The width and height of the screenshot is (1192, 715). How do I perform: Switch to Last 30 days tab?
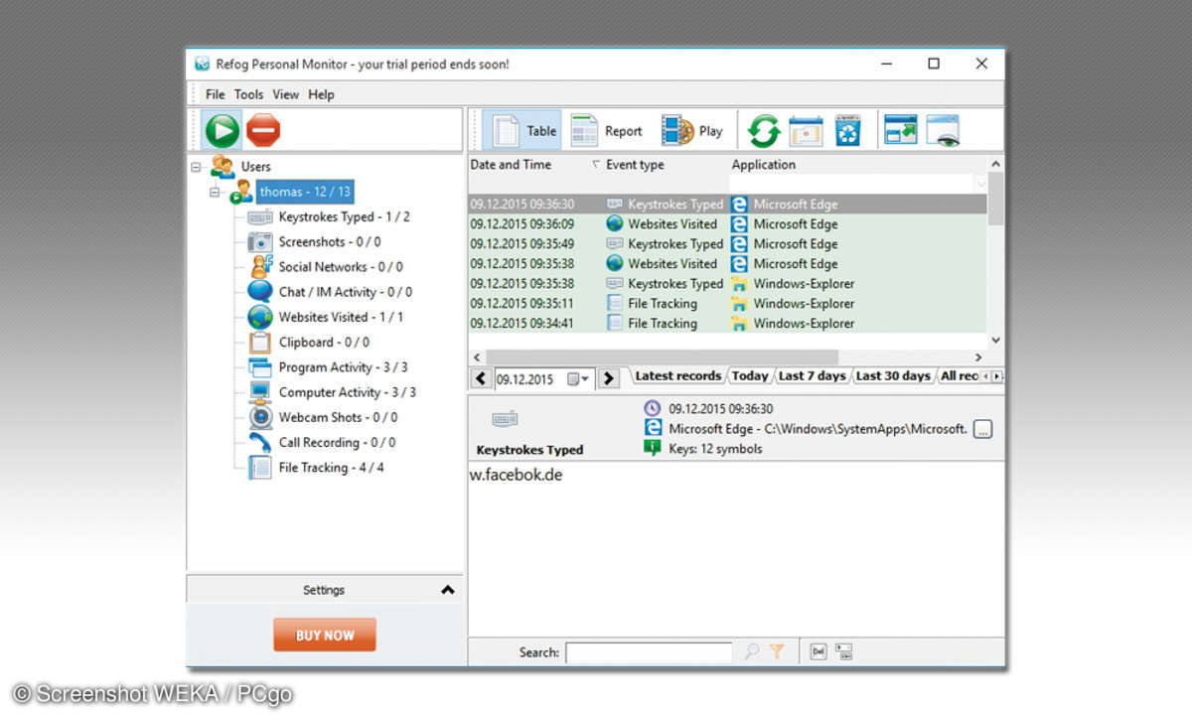(893, 376)
